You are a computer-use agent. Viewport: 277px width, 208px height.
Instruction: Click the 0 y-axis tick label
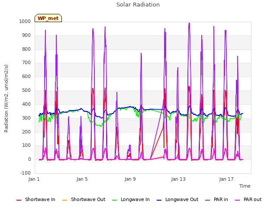(x=29, y=159)
